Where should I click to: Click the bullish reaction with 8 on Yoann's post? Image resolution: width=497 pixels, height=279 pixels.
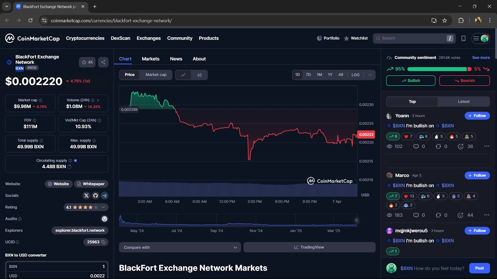coord(393,136)
